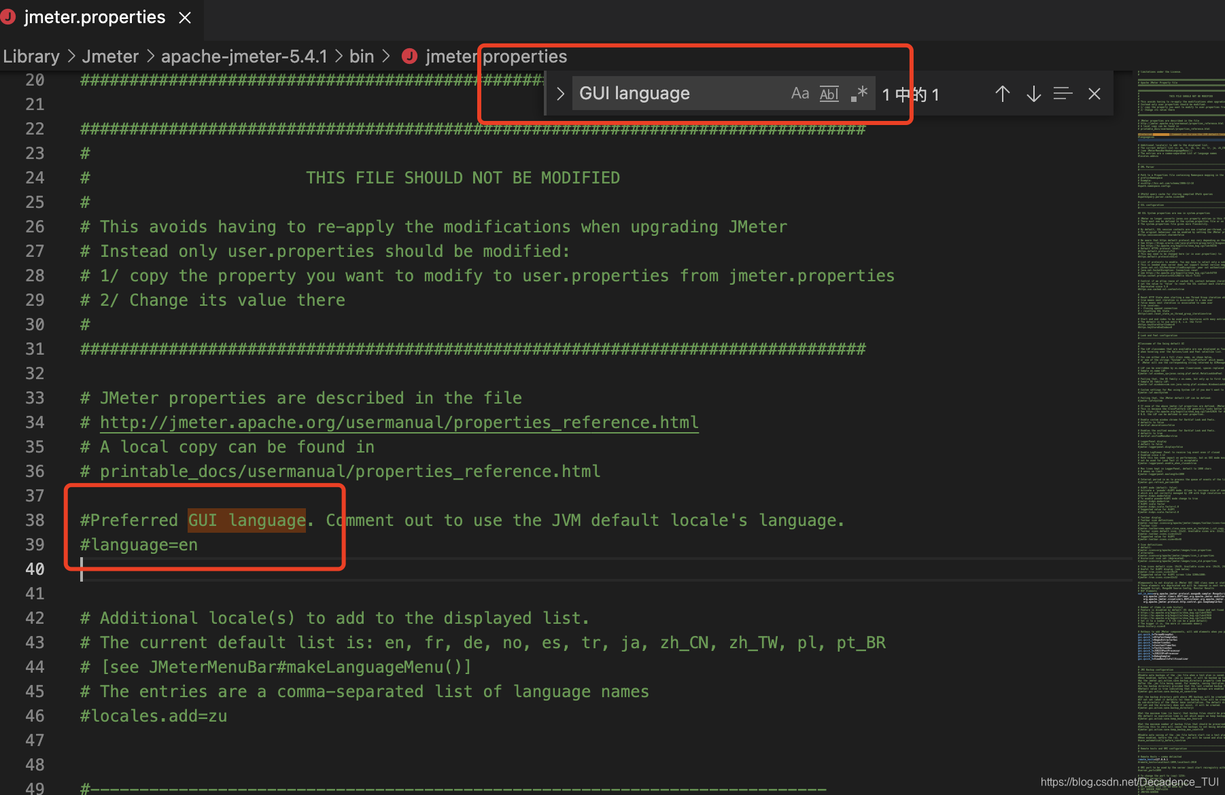Expand the replace field in find widget

click(x=560, y=94)
